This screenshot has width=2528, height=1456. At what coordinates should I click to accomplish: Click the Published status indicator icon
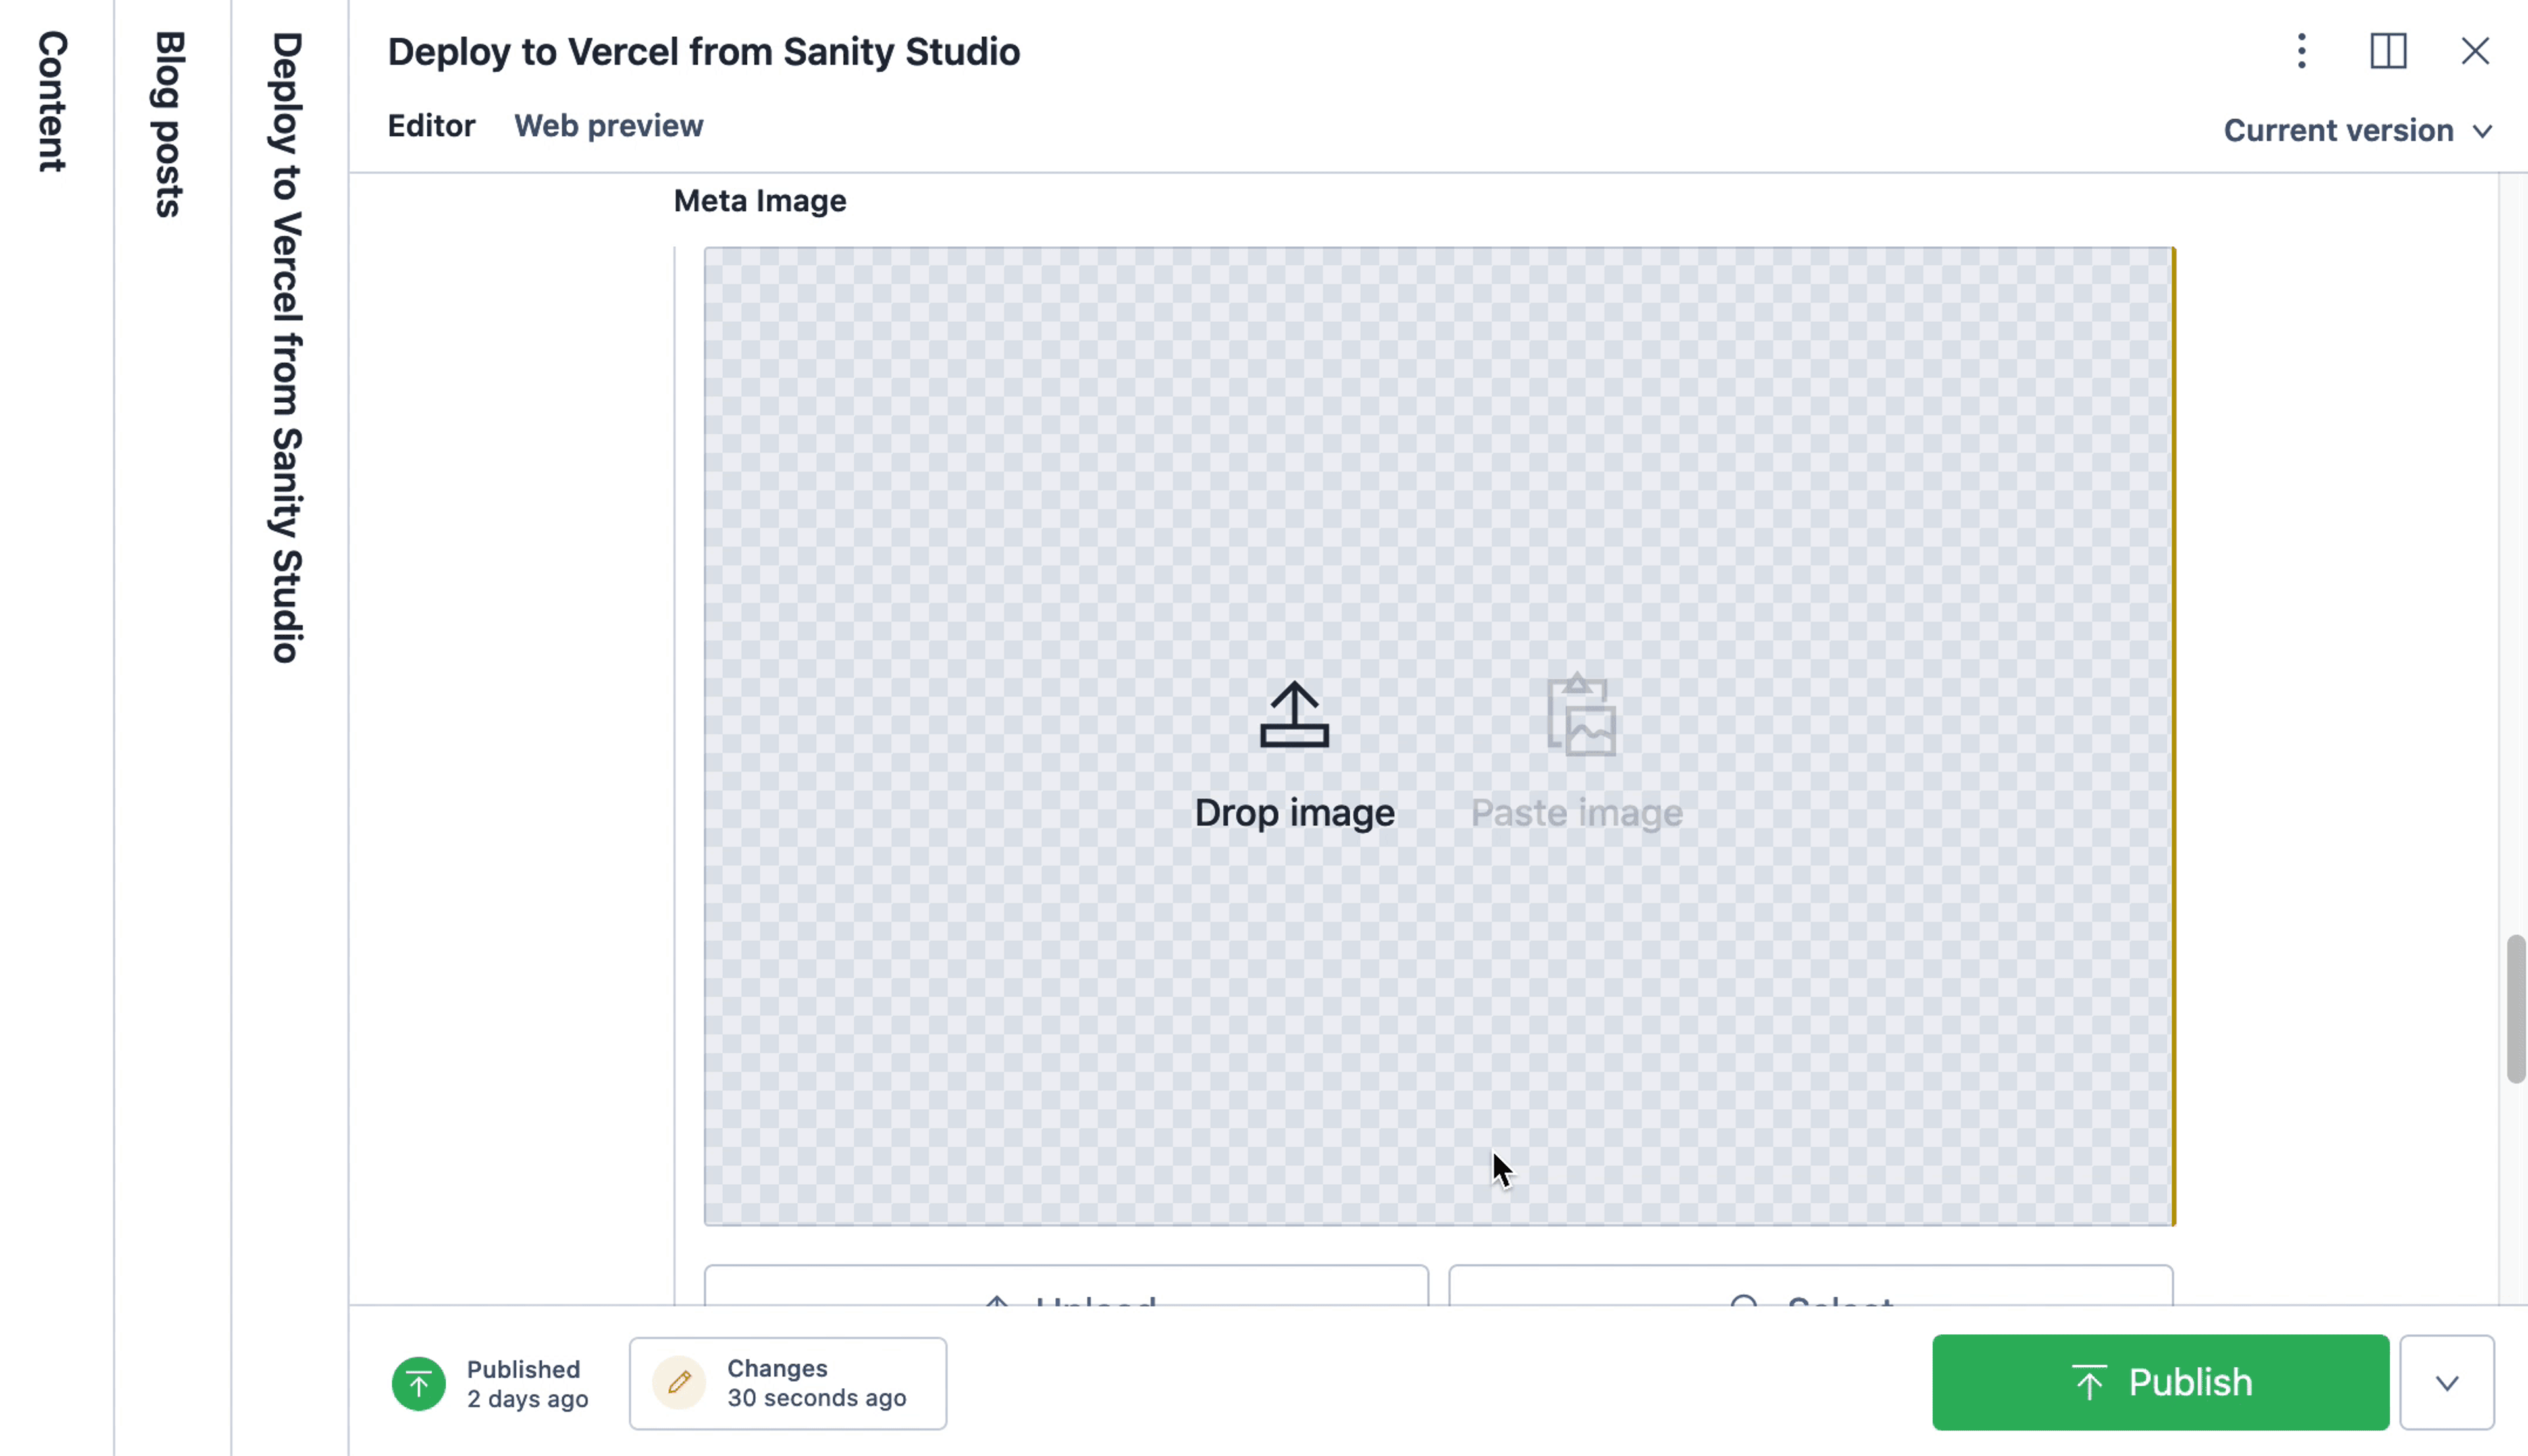pyautogui.click(x=419, y=1383)
